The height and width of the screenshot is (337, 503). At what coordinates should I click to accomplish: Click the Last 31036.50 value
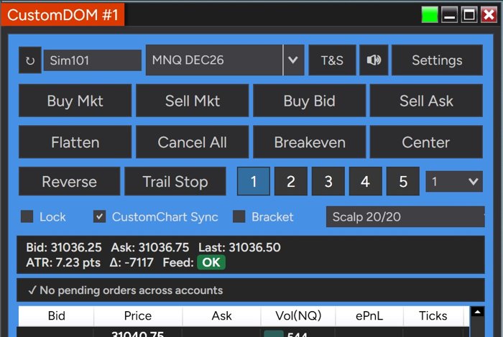pos(239,247)
